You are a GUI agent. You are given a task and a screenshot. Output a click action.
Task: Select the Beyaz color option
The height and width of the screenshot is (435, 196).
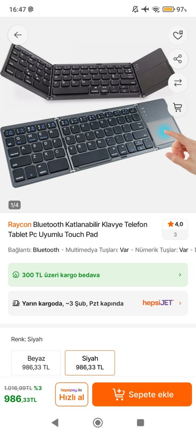click(x=36, y=363)
